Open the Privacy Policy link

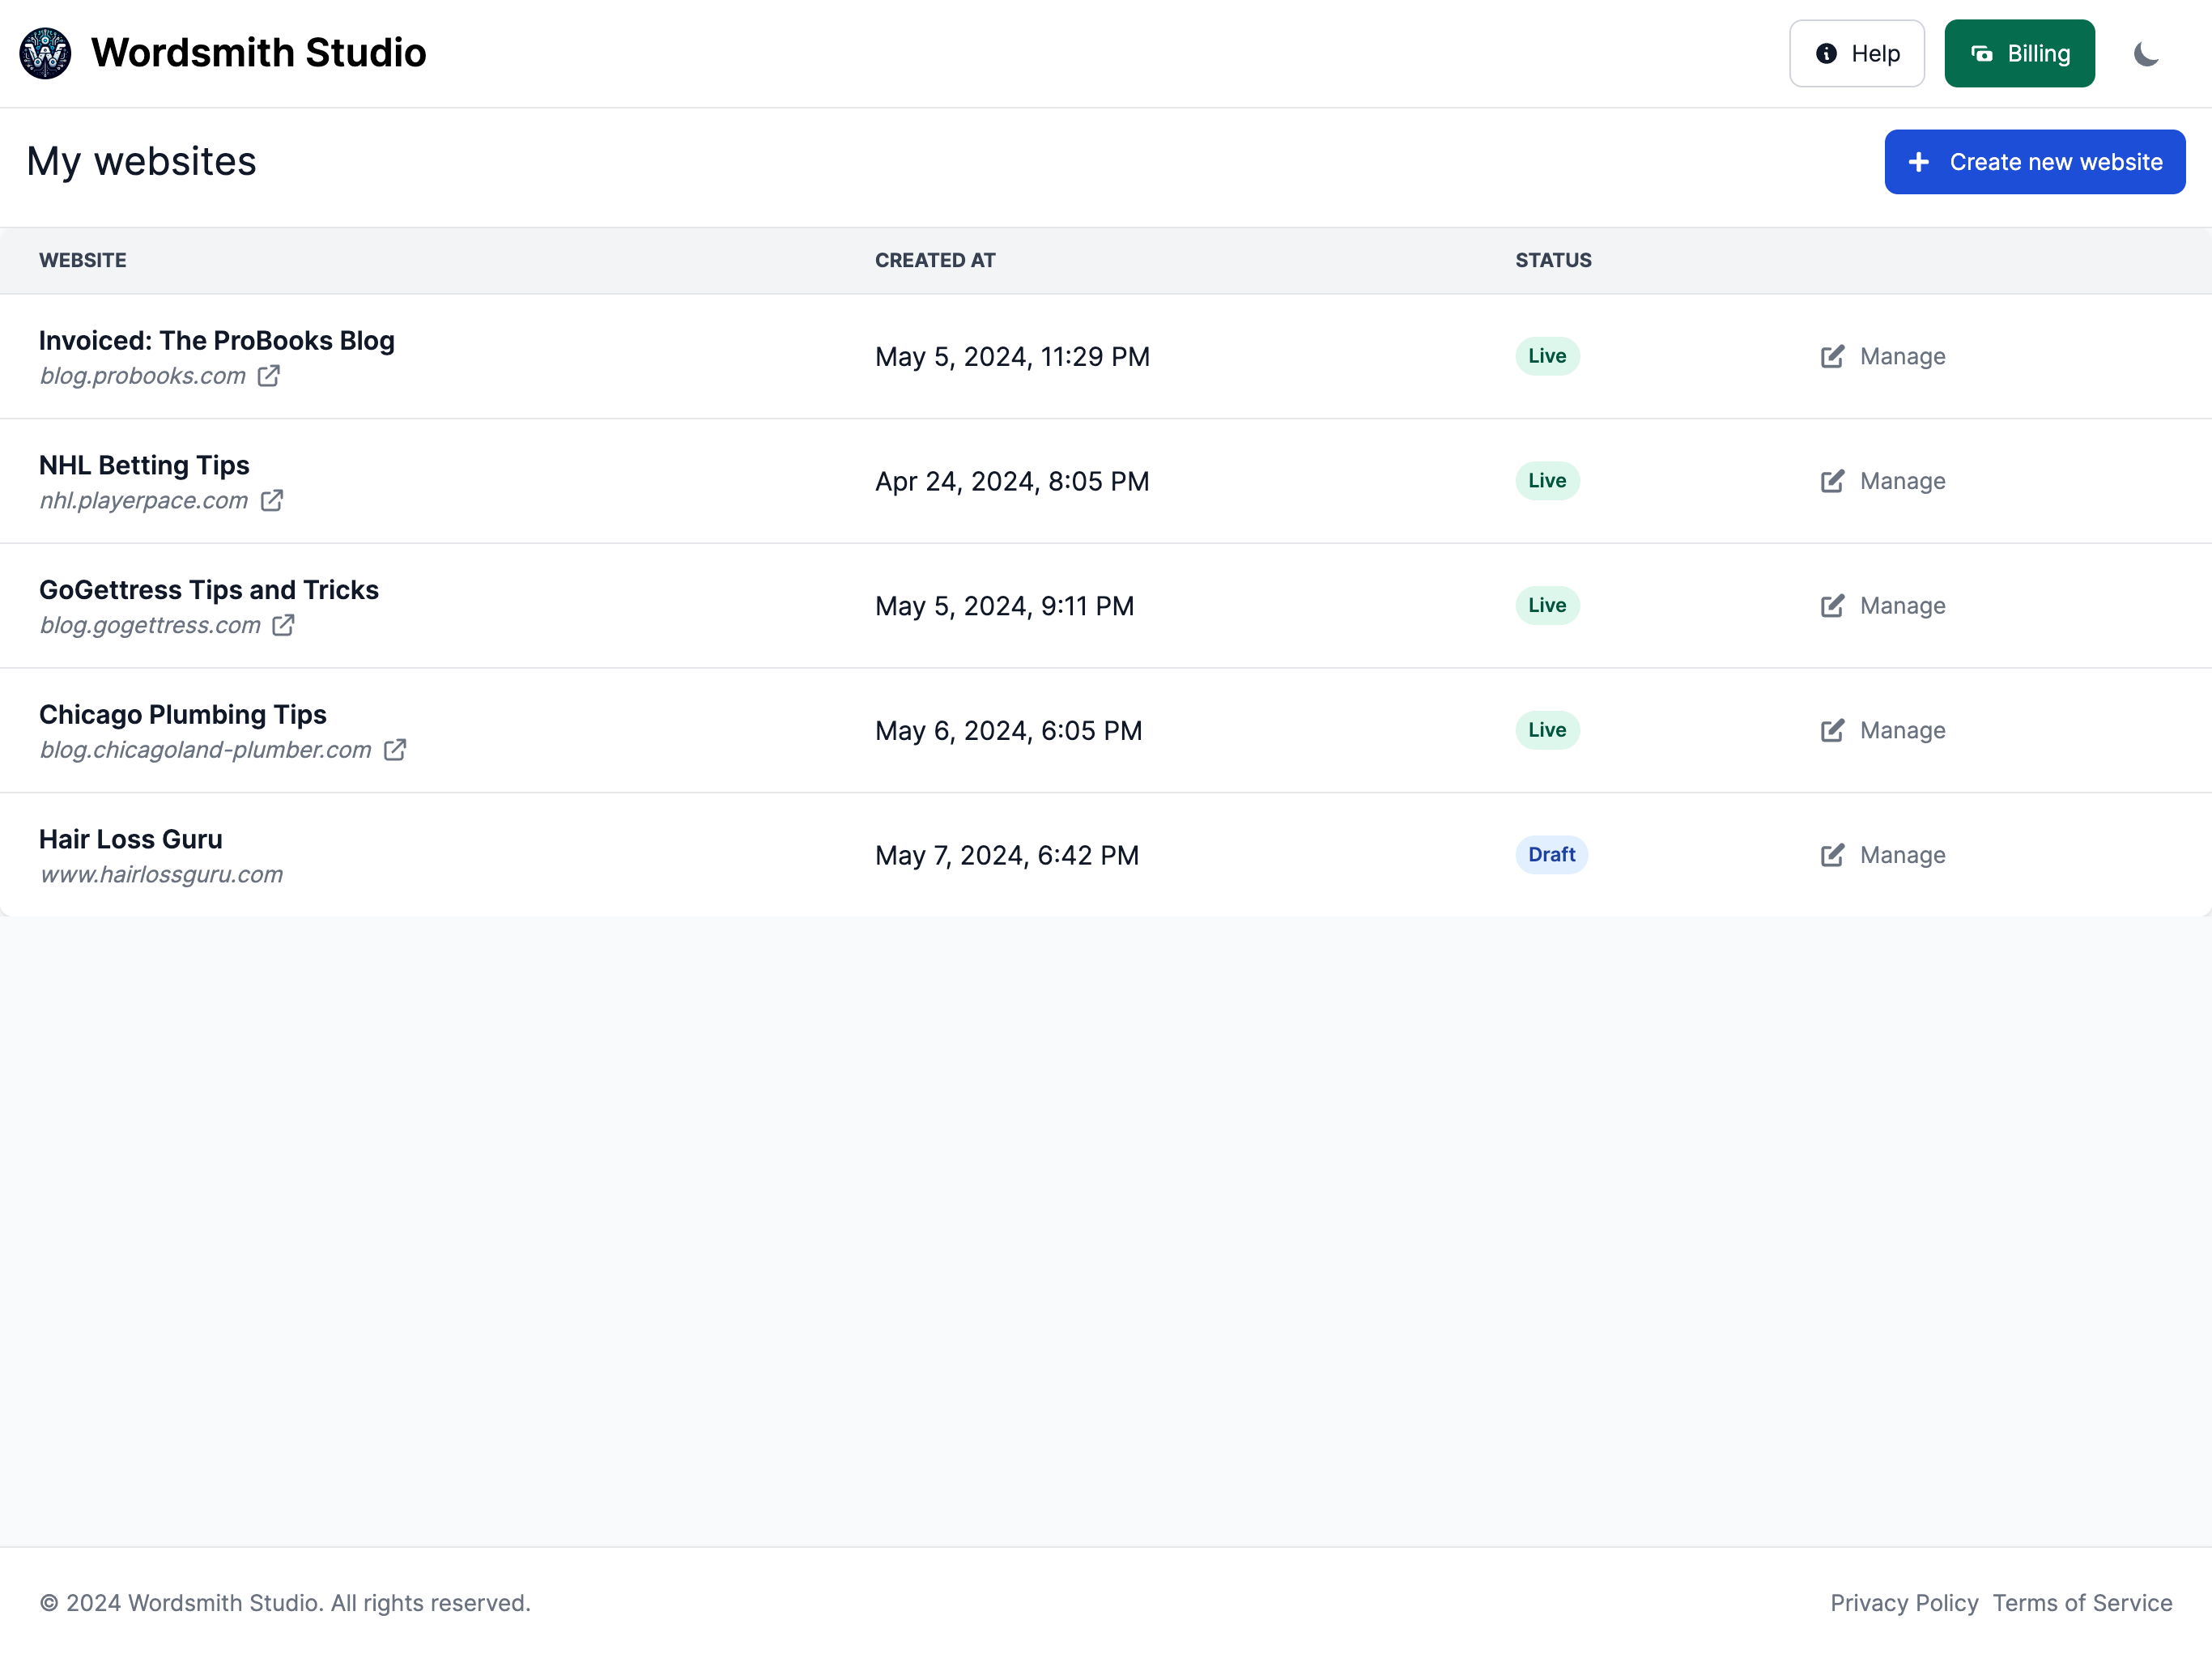(1903, 1603)
